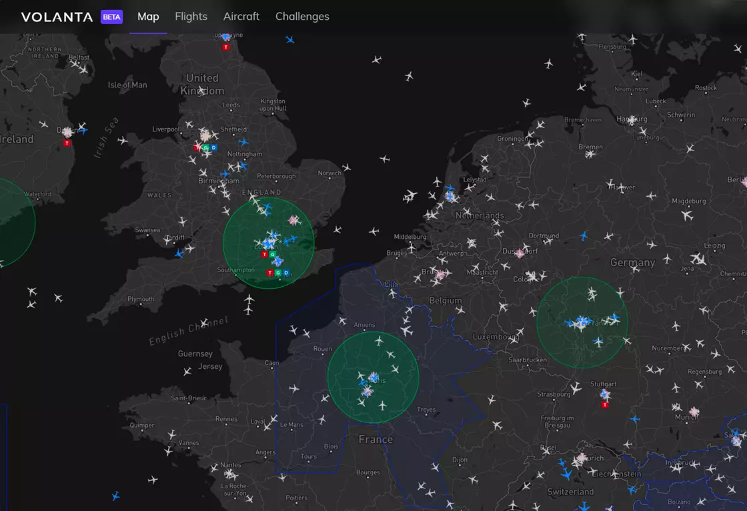Click the Guernsey map label
Viewport: 747px width, 511px height.
(195, 354)
